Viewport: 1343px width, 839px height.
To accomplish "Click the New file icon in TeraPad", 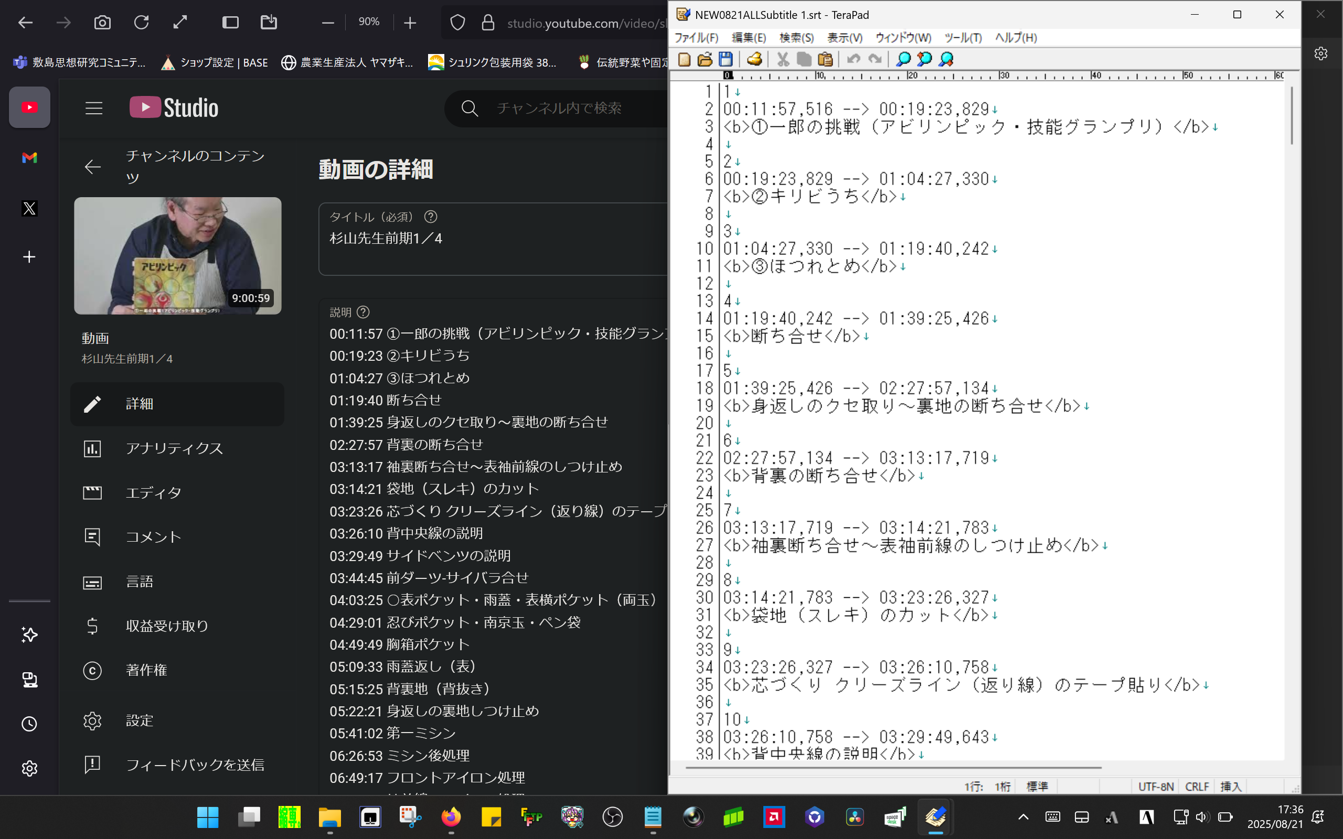I will pyautogui.click(x=684, y=59).
